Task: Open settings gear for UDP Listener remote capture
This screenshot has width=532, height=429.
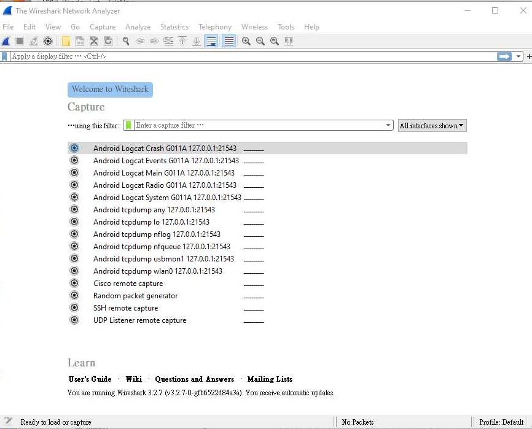Action: coord(74,320)
